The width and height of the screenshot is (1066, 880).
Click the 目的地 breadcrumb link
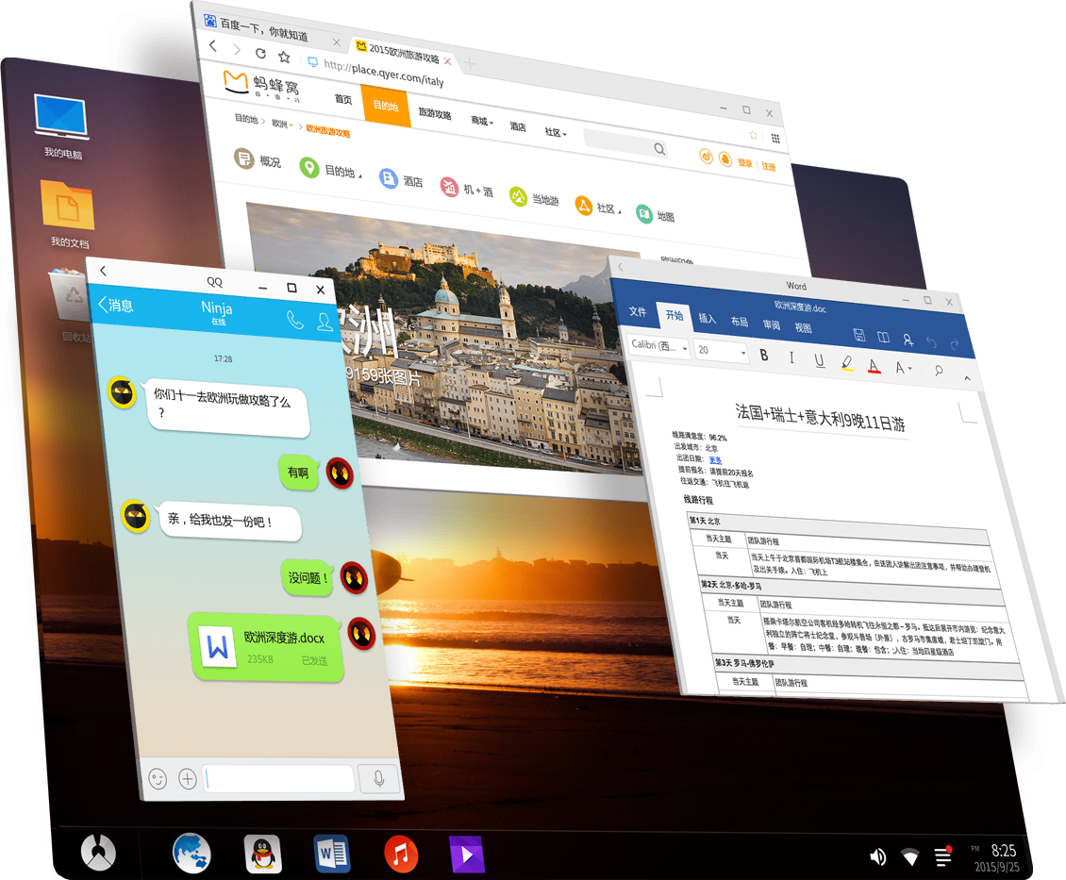(x=246, y=119)
